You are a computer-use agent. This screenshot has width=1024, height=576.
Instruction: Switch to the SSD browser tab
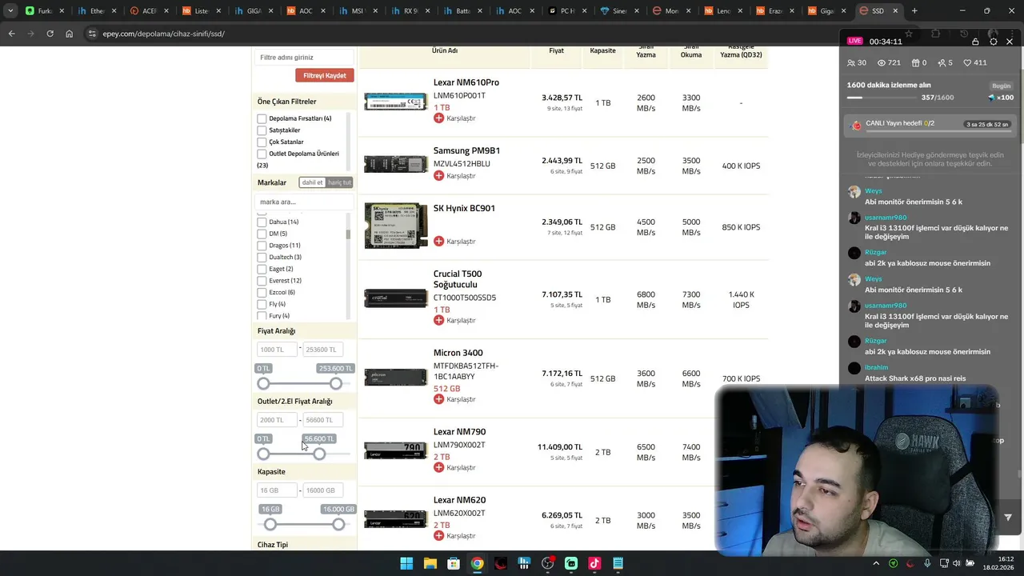pyautogui.click(x=878, y=11)
